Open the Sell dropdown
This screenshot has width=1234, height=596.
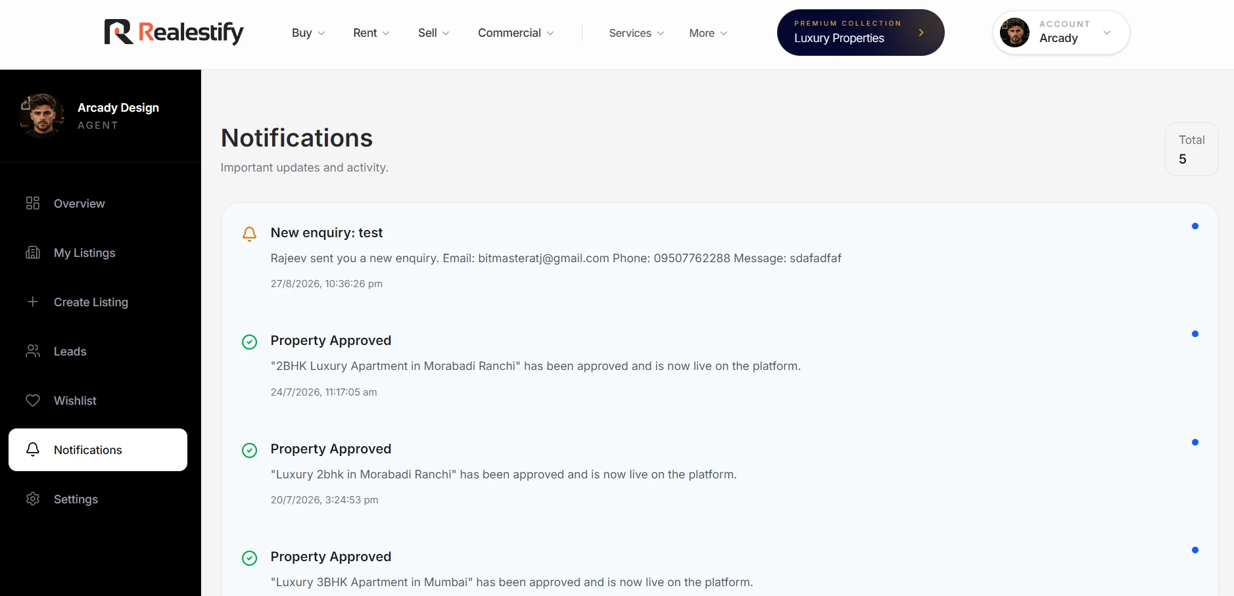[433, 33]
